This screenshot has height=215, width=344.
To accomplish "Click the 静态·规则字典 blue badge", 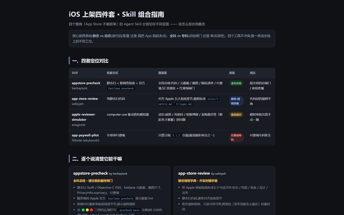I will point(236,101).
